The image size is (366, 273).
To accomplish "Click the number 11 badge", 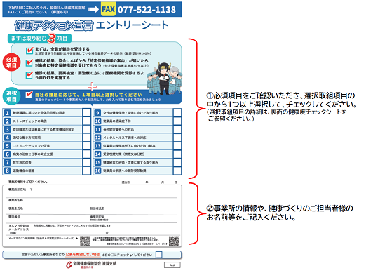I will 97,129.
